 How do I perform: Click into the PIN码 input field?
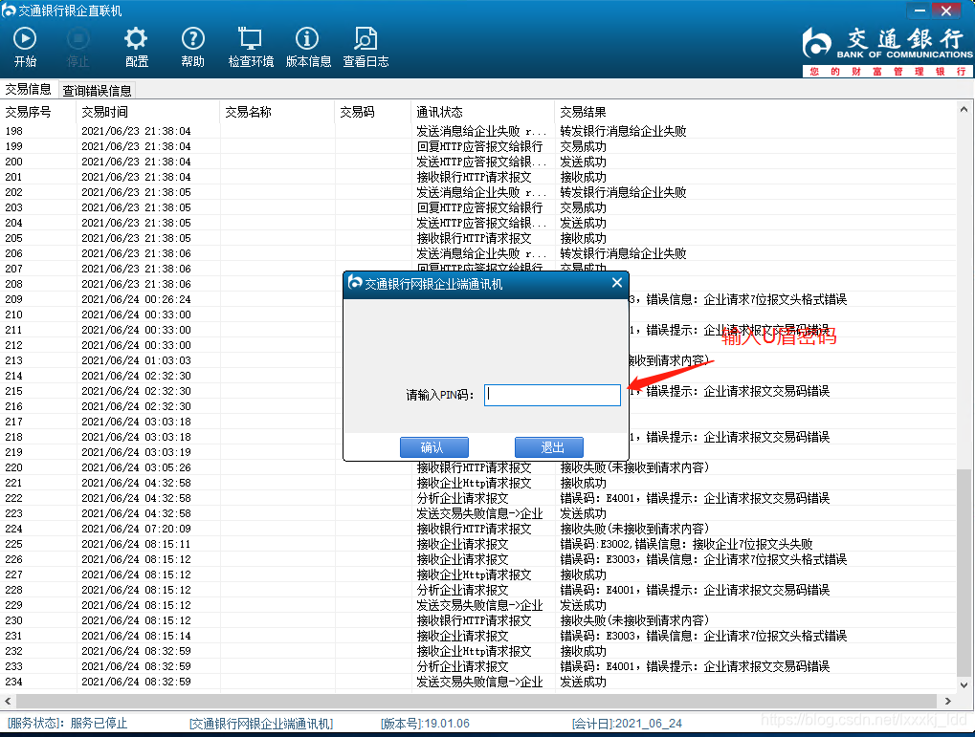coord(552,395)
